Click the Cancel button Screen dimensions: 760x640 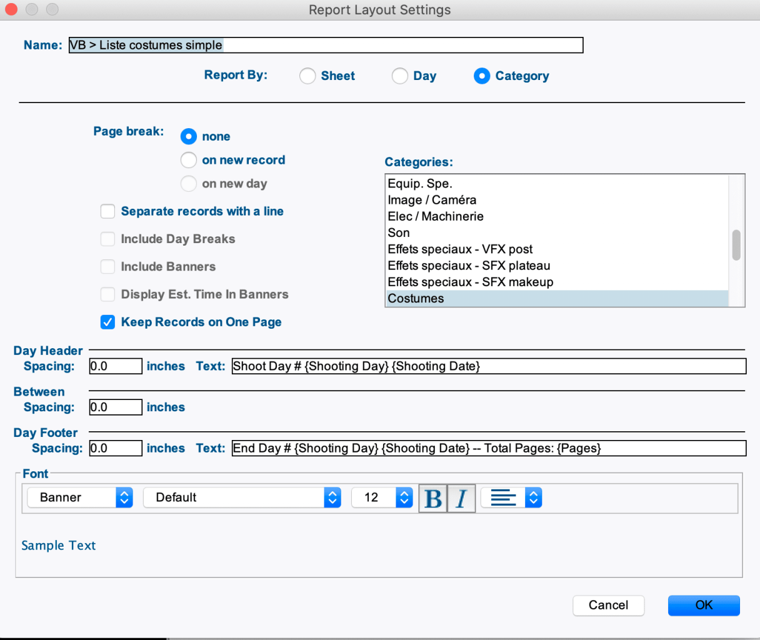tap(608, 605)
